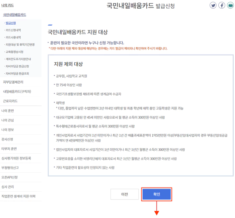The width and height of the screenshot is (235, 218).
Task: Open 강사신청 menu
Action: [7, 139]
